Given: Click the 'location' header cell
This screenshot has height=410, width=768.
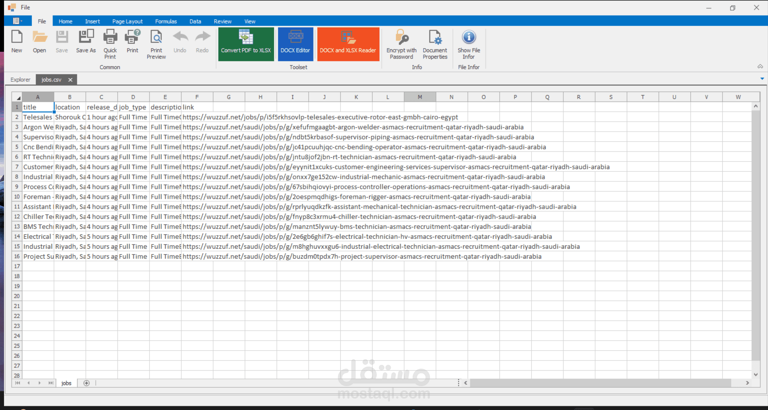Looking at the screenshot, I should 70,107.
